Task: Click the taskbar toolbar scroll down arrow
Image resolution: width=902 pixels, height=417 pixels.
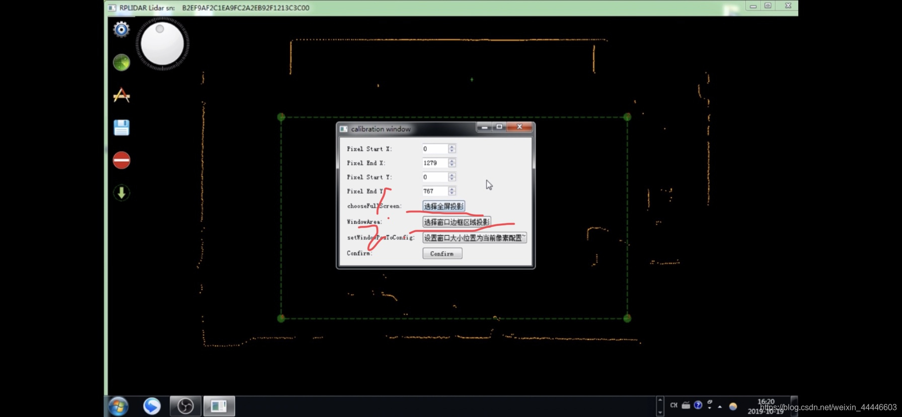Action: coord(660,412)
